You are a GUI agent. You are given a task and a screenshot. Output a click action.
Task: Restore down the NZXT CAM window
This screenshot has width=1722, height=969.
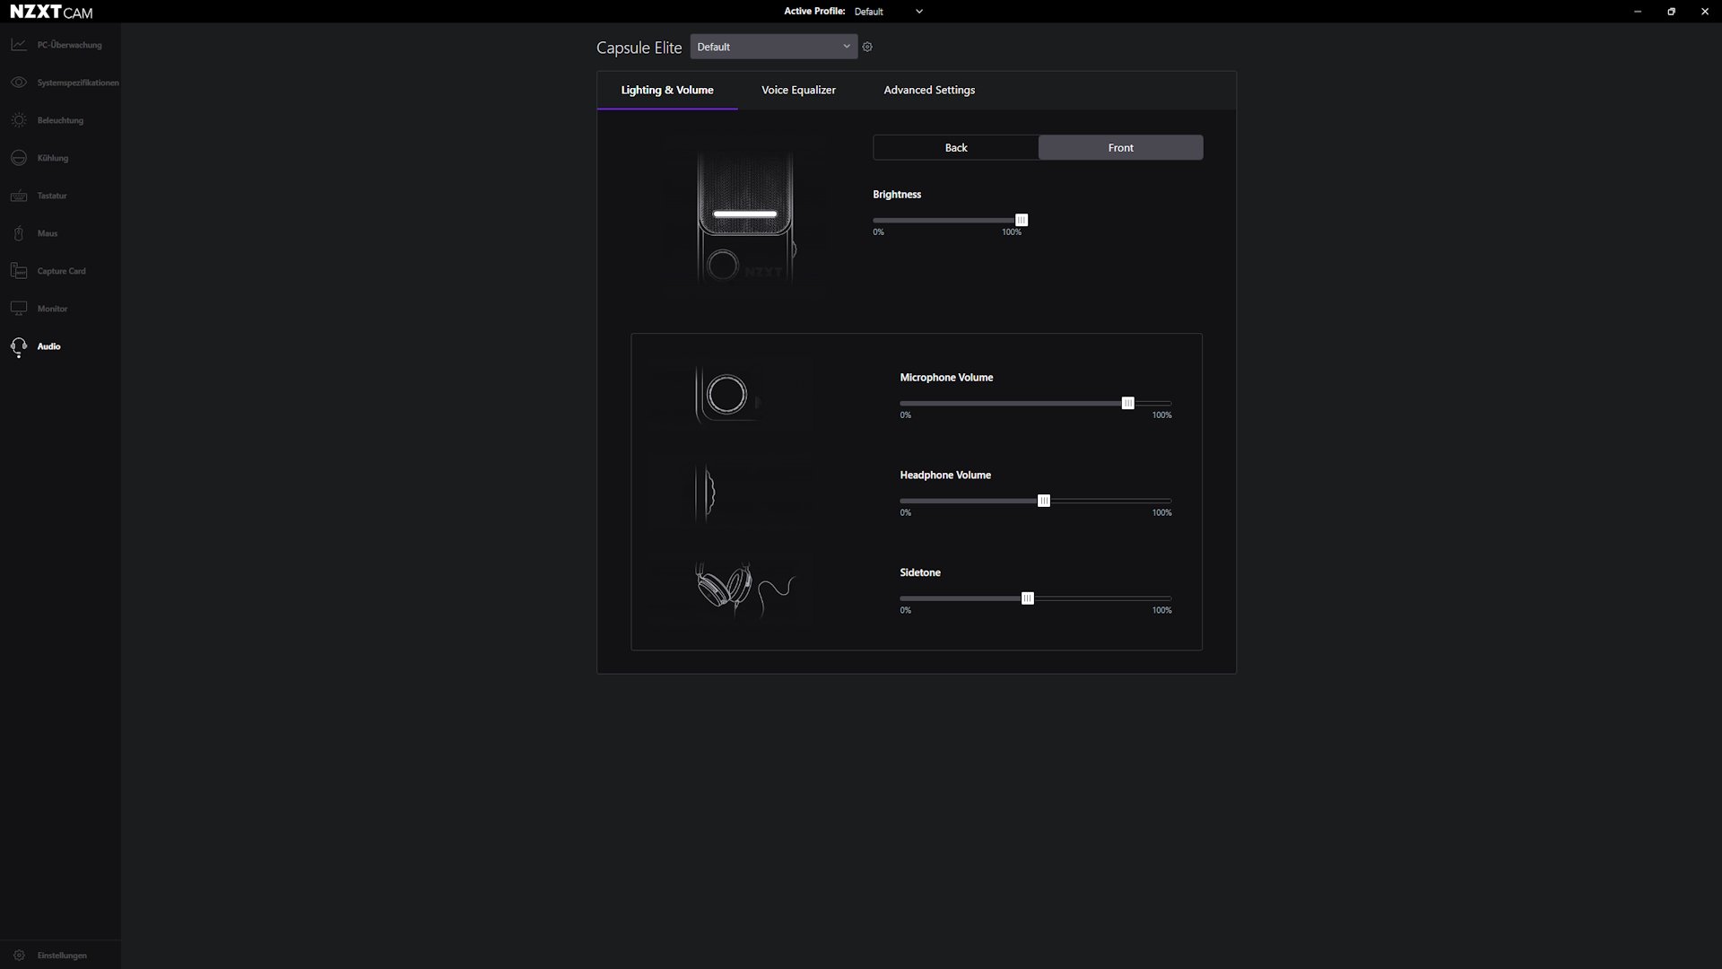coord(1671,12)
